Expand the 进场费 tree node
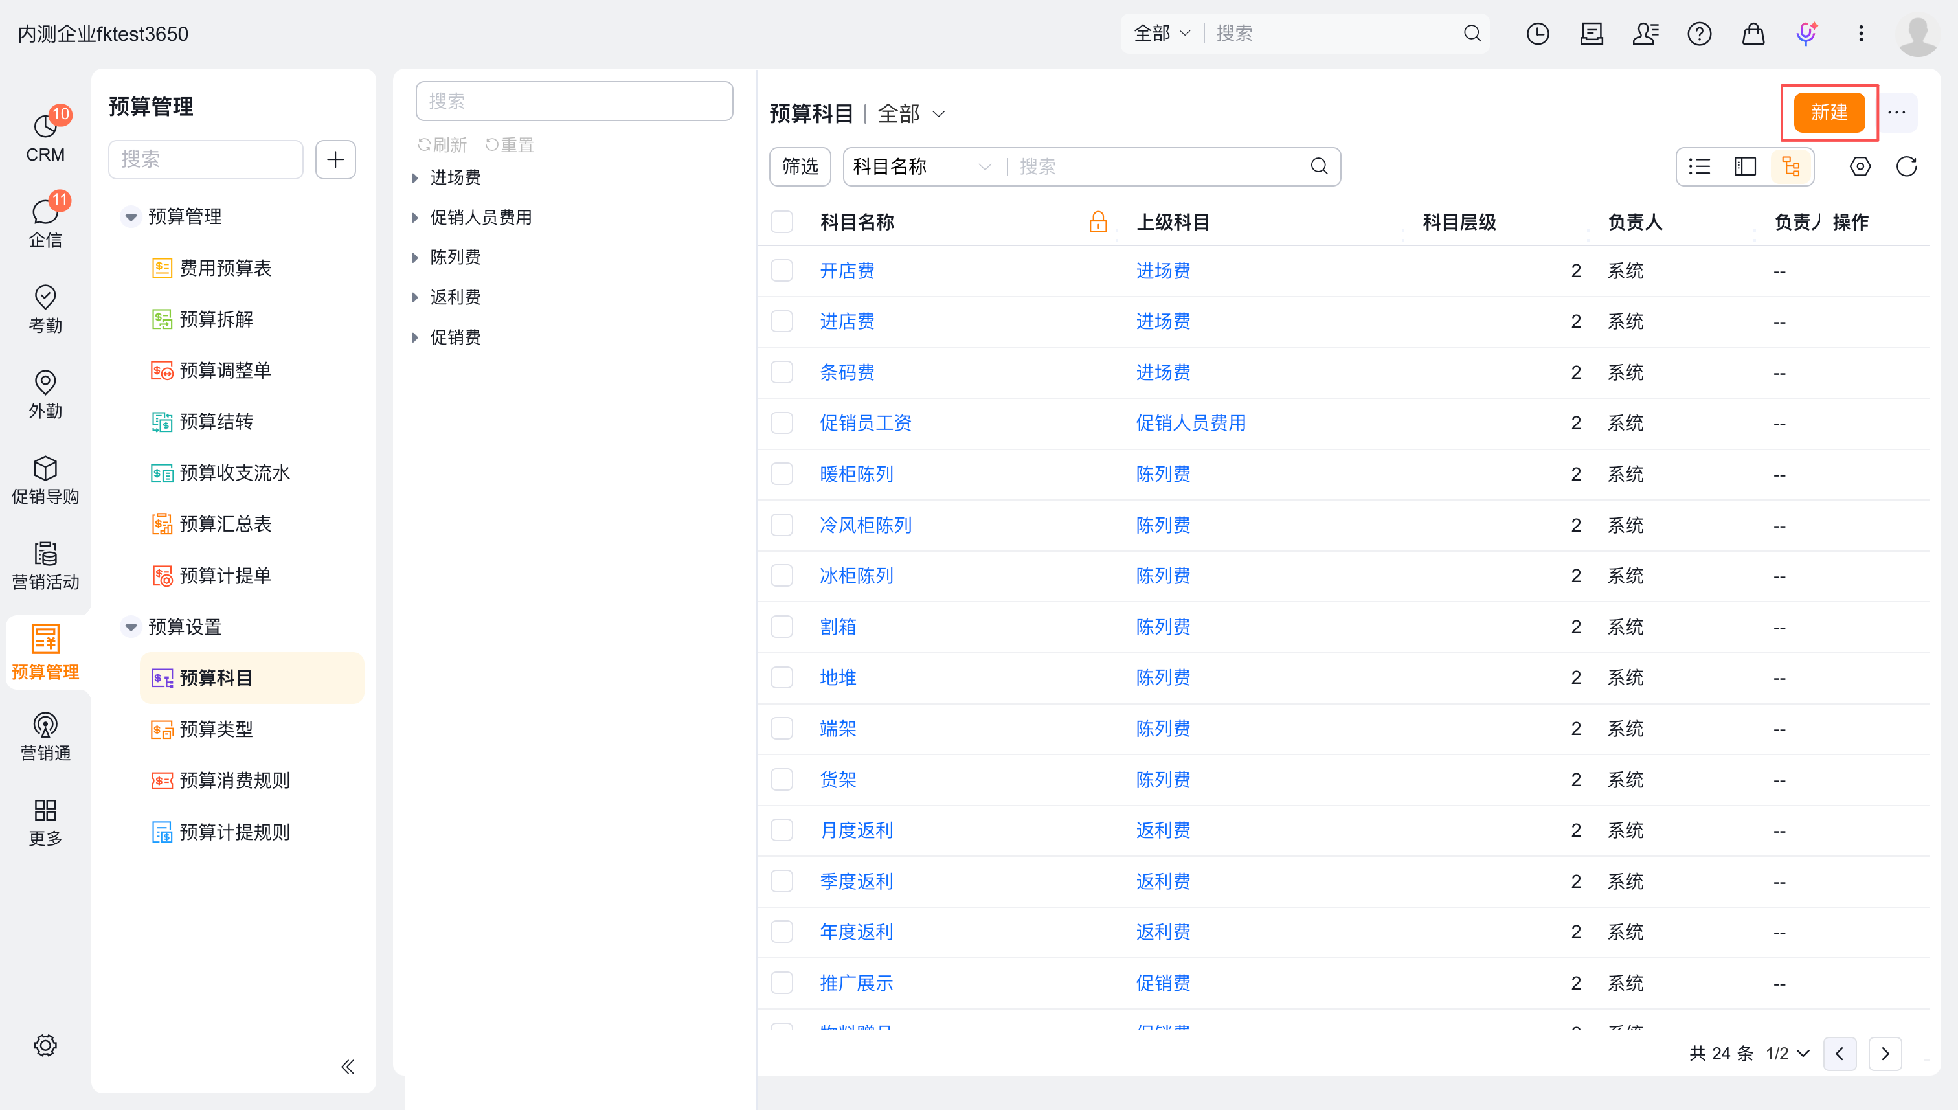Image resolution: width=1958 pixels, height=1110 pixels. (x=414, y=177)
